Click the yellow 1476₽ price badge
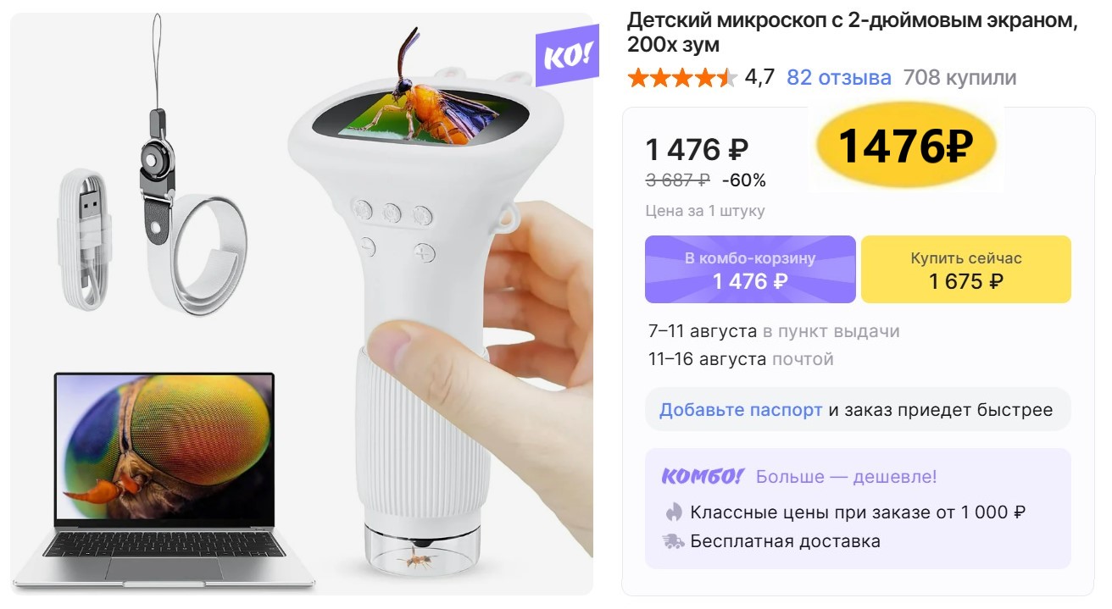This screenshot has height=609, width=1112. [x=905, y=147]
